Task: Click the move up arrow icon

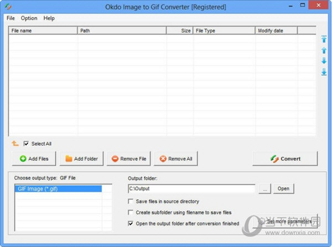Action: pyautogui.click(x=324, y=50)
